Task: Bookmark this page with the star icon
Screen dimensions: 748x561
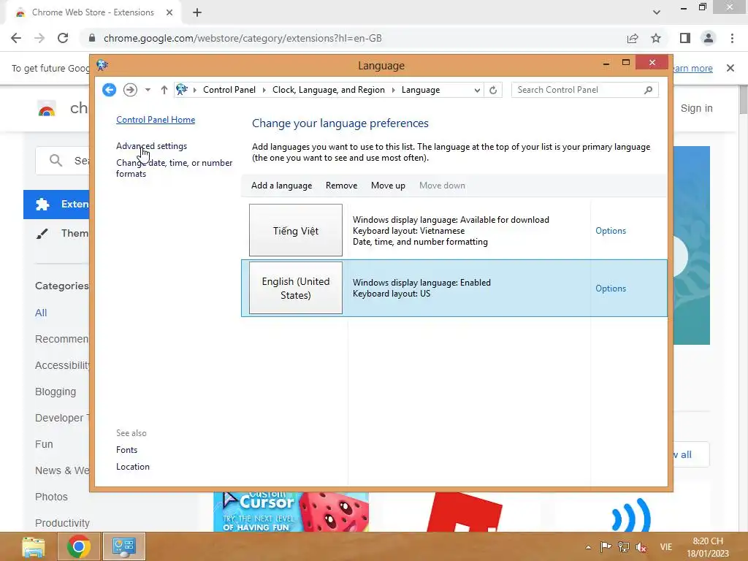Action: coord(656,38)
